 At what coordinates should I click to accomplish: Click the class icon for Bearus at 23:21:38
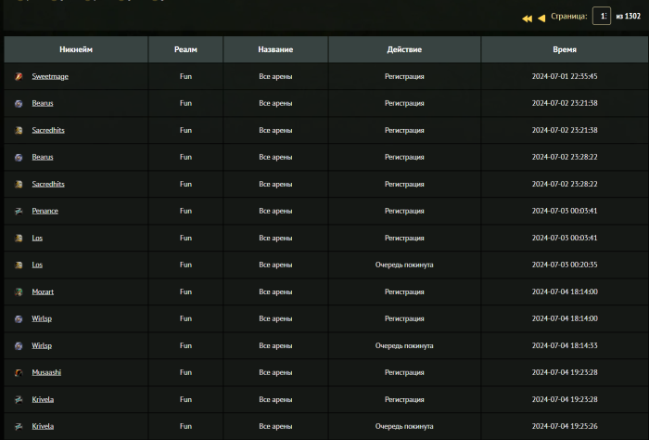(x=19, y=103)
